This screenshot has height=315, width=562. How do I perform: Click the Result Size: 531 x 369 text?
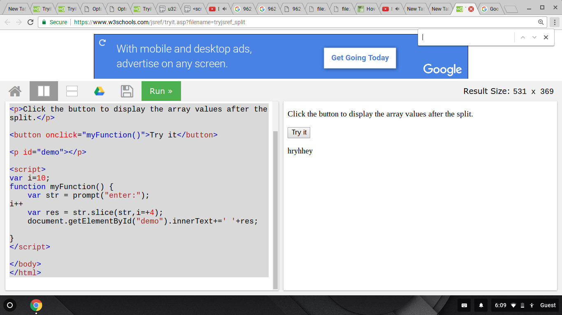pyautogui.click(x=509, y=91)
